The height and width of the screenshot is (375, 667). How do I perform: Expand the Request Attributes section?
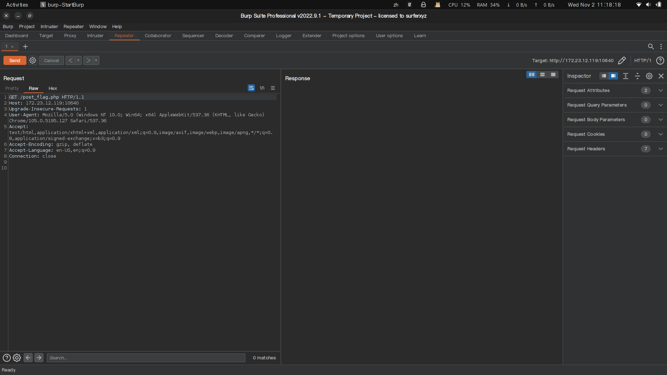661,90
